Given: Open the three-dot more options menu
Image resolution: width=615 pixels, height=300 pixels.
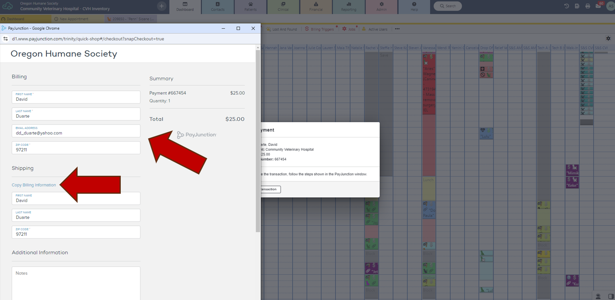Looking at the screenshot, I should (x=397, y=29).
